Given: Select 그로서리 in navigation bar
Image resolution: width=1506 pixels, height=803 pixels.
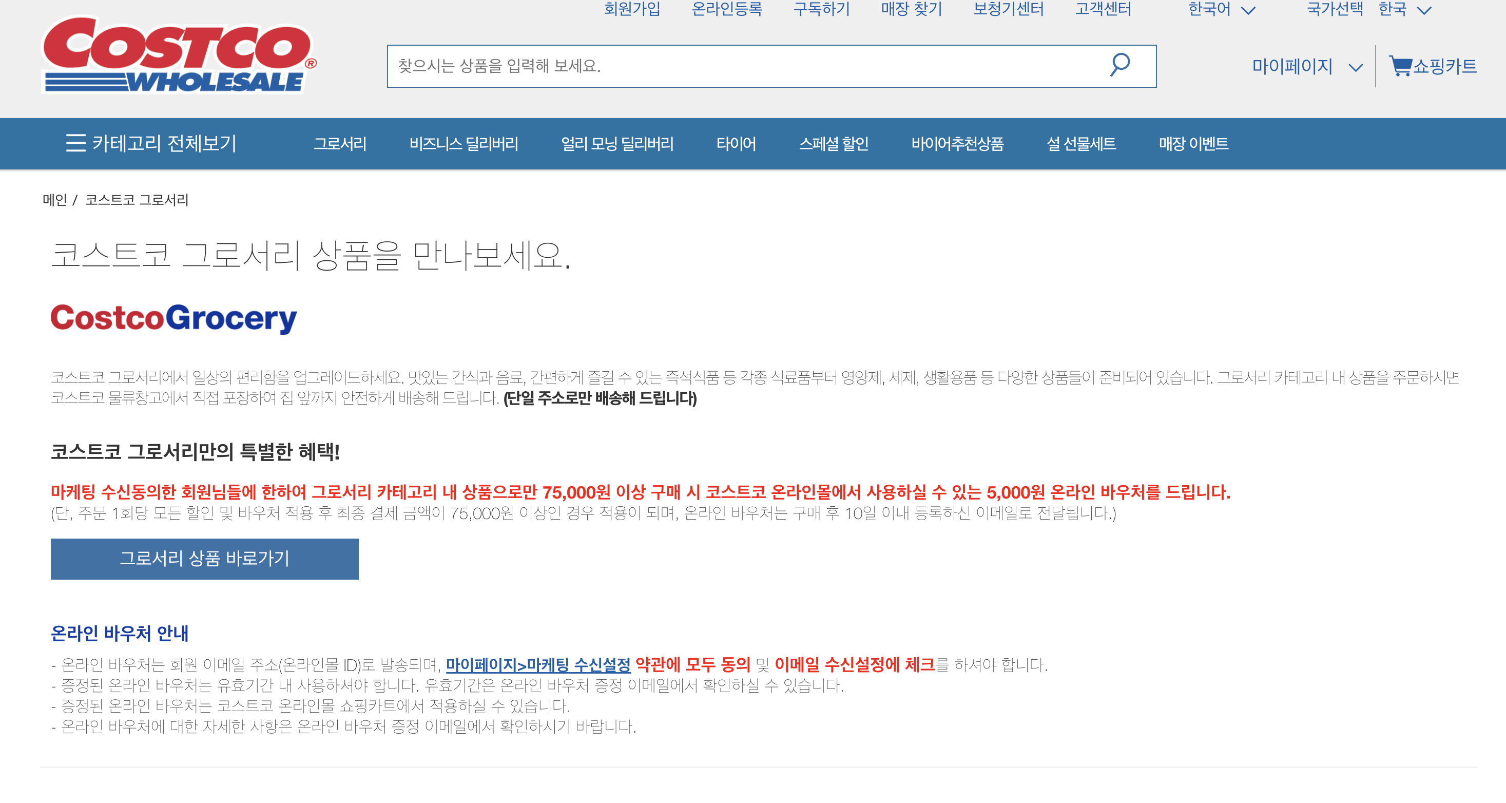Looking at the screenshot, I should [x=340, y=144].
